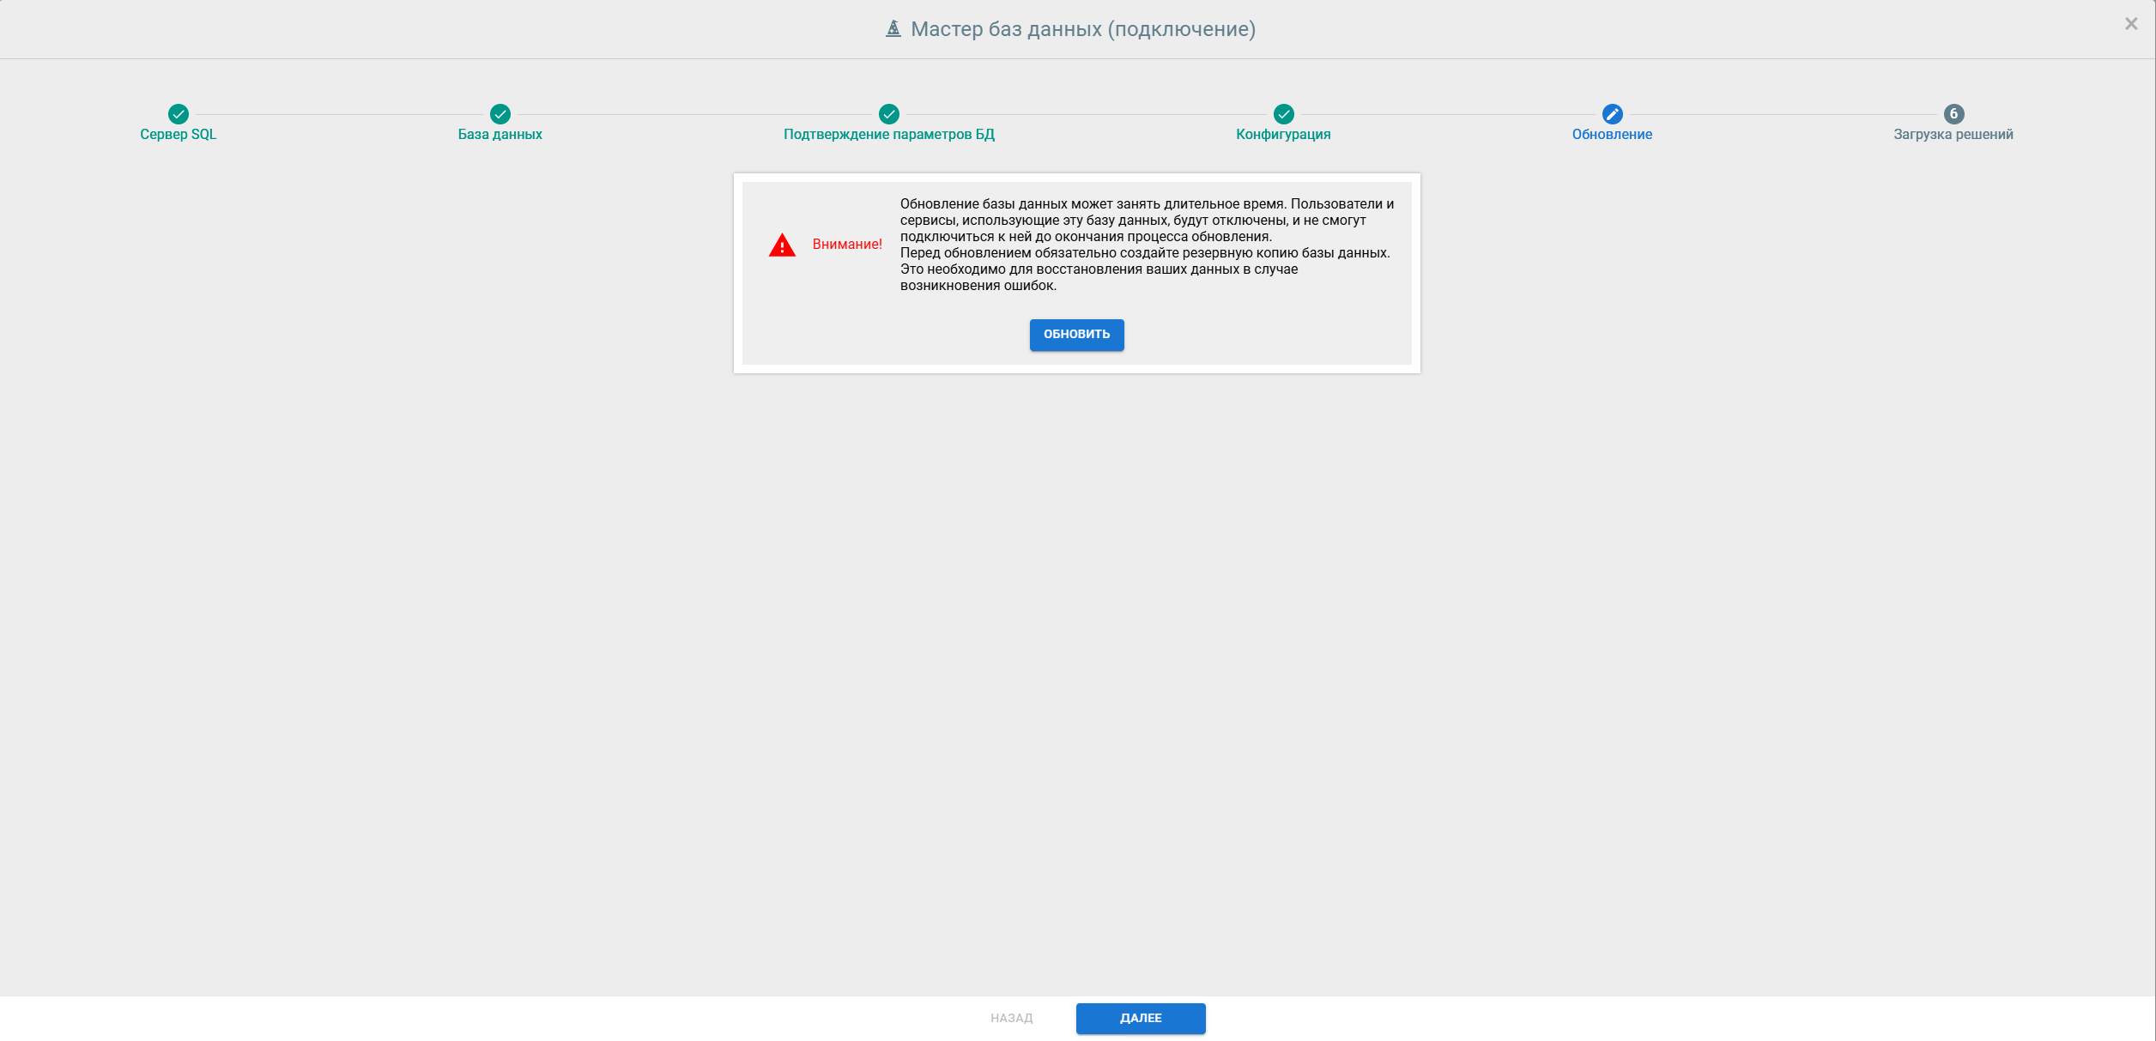This screenshot has height=1041, width=2156.
Task: Click the completed checkmark icon above Сервер SQL
Action: [179, 114]
